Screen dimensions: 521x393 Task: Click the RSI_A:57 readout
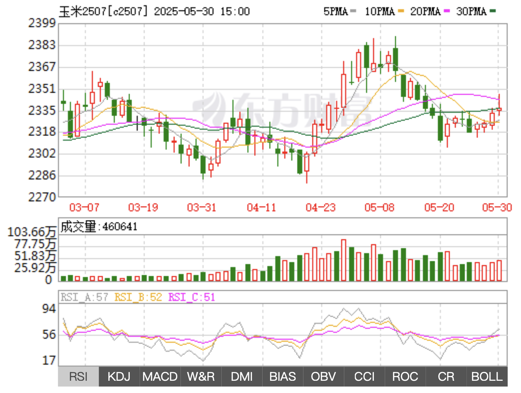[84, 297]
